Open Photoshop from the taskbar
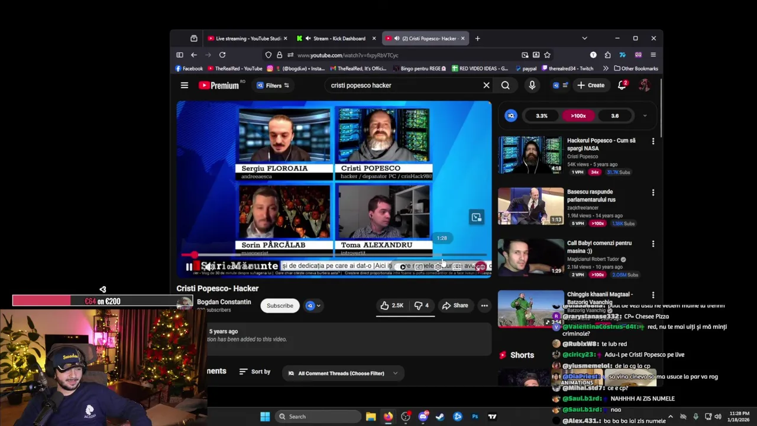 475,417
